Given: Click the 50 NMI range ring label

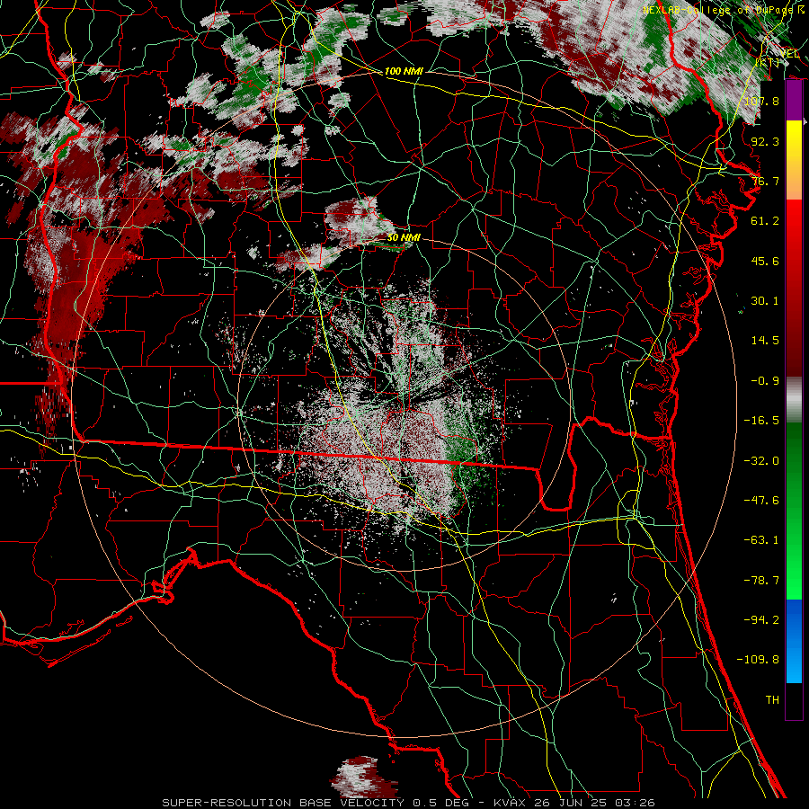Looking at the screenshot, I should (x=404, y=237).
